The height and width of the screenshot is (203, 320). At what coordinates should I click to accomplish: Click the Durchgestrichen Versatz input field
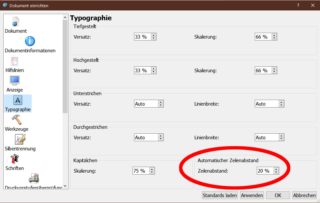(x=146, y=138)
